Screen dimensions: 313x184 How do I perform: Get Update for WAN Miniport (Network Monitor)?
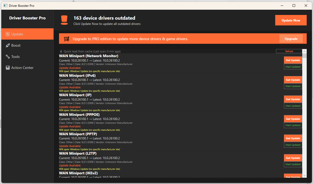[x=293, y=60]
